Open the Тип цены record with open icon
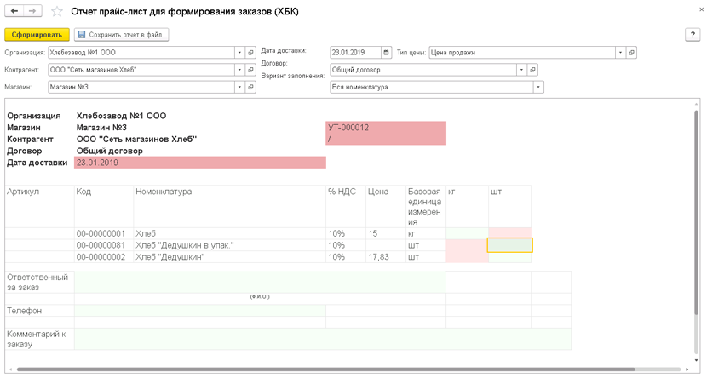Screen dimensions: 707x378 [x=631, y=53]
